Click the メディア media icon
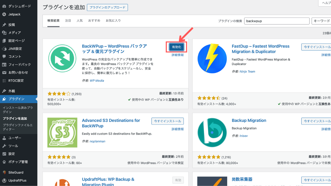 [x=4, y=33]
